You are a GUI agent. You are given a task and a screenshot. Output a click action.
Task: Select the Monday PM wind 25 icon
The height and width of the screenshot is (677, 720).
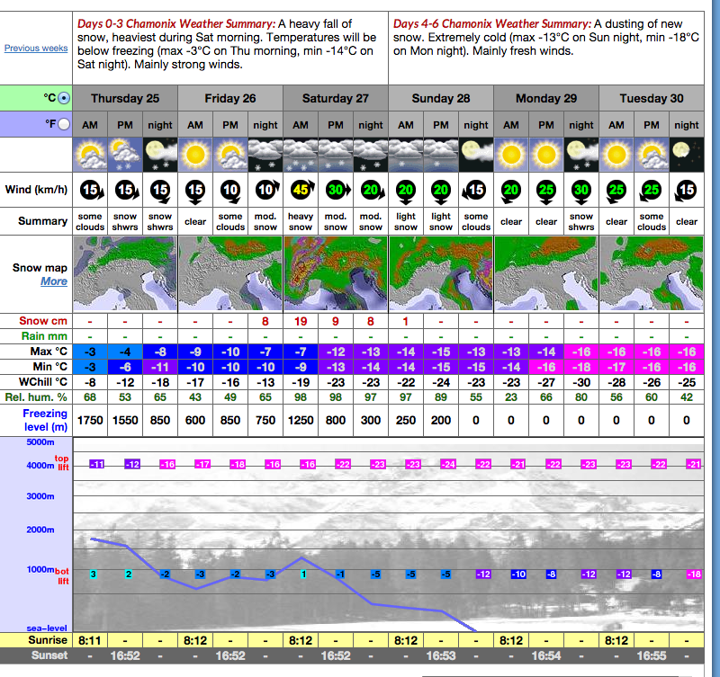546,192
